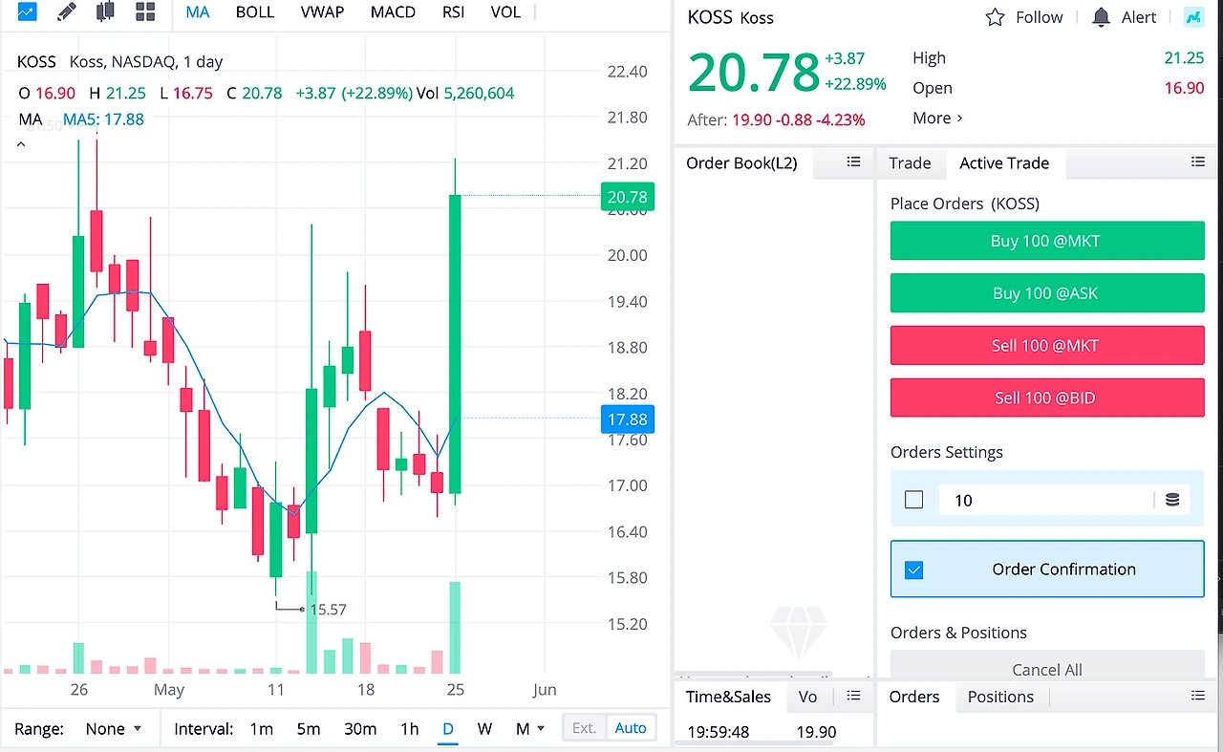Cancel all open orders
The height and width of the screenshot is (752, 1223).
tap(1047, 667)
